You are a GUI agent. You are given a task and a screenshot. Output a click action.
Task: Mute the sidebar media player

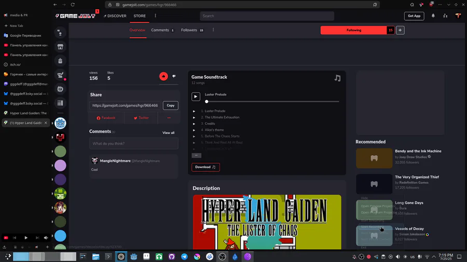46,238
